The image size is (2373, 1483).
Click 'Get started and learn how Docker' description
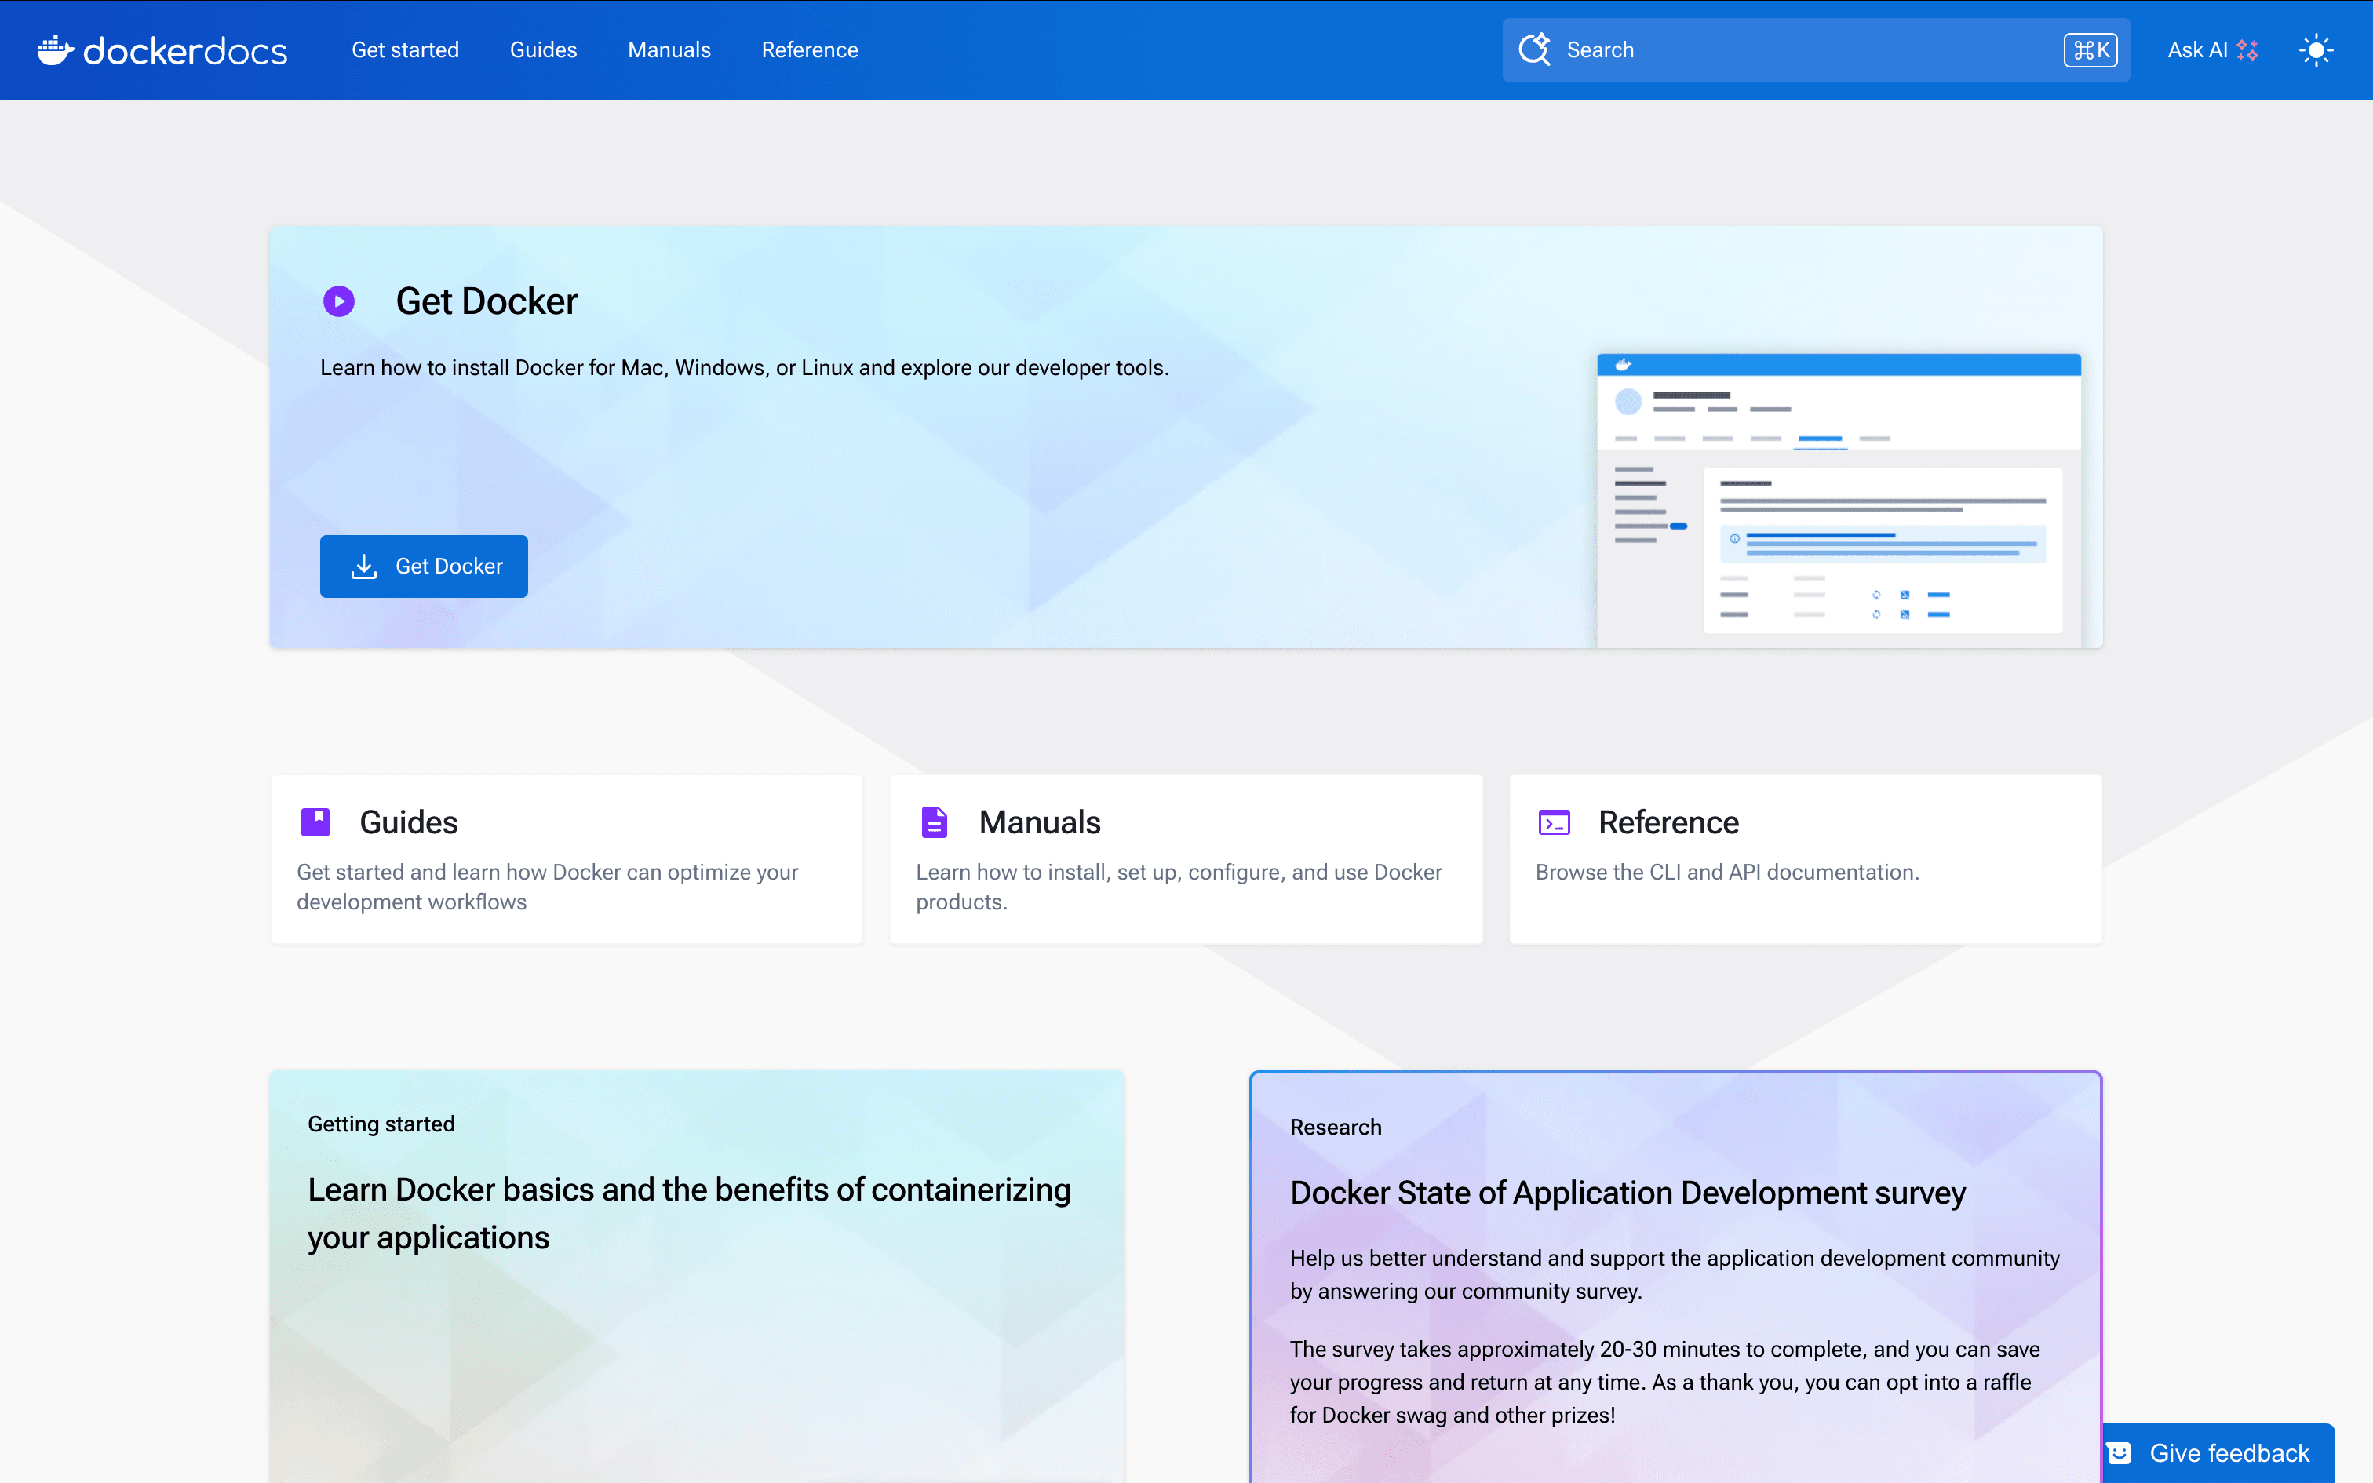click(x=547, y=887)
